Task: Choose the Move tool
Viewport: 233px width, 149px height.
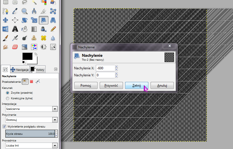Action: point(6,20)
